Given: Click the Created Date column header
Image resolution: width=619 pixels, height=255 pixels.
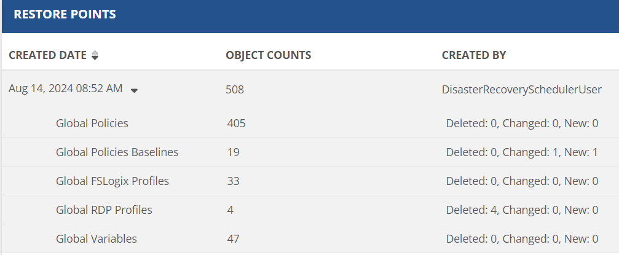Looking at the screenshot, I should 47,55.
